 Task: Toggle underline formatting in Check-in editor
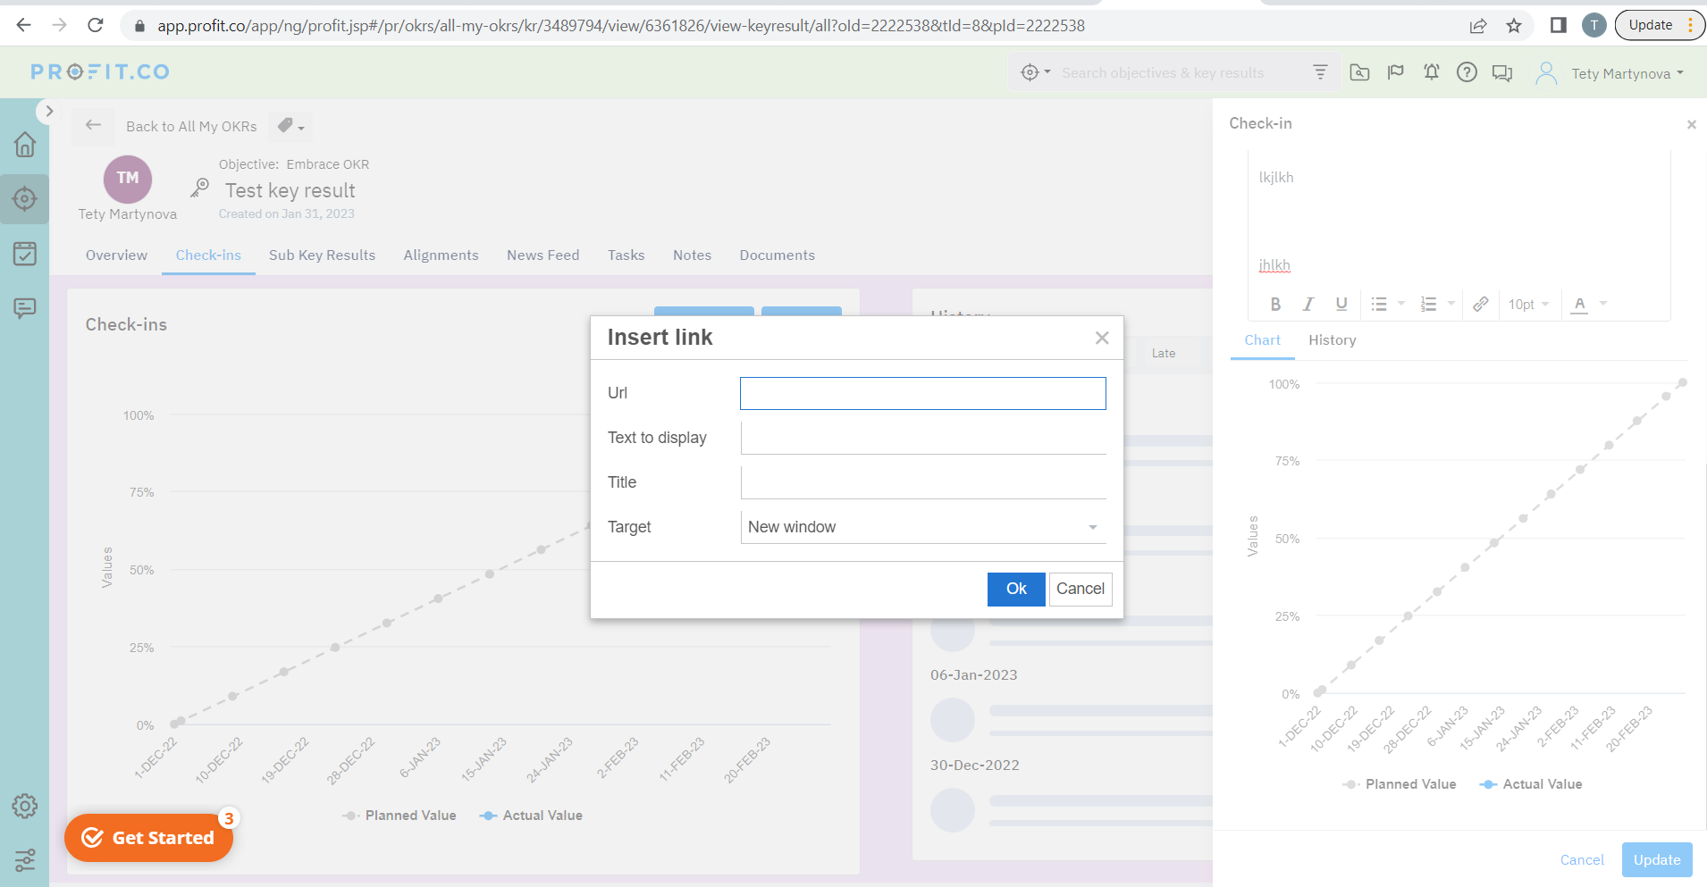pyautogui.click(x=1341, y=305)
